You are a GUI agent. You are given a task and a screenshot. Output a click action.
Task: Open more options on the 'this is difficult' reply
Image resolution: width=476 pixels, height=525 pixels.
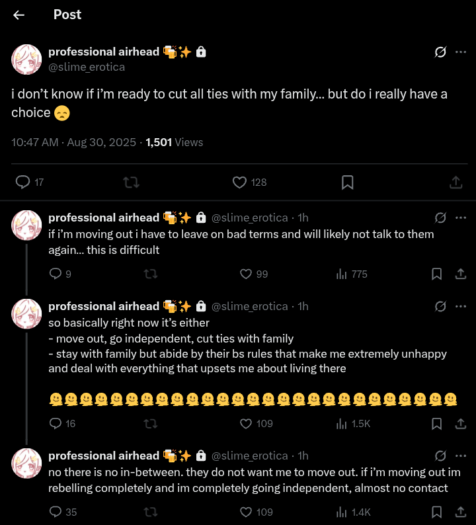point(461,218)
